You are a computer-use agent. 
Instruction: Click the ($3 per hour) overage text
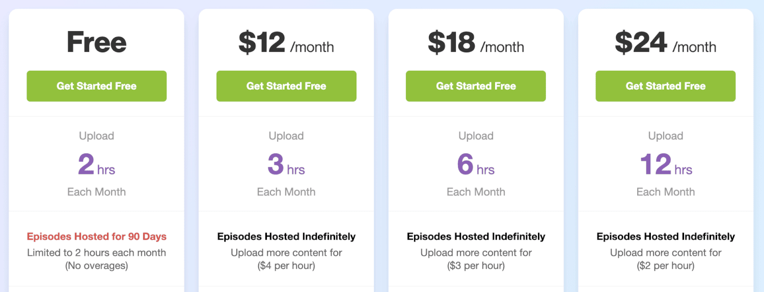click(x=476, y=266)
